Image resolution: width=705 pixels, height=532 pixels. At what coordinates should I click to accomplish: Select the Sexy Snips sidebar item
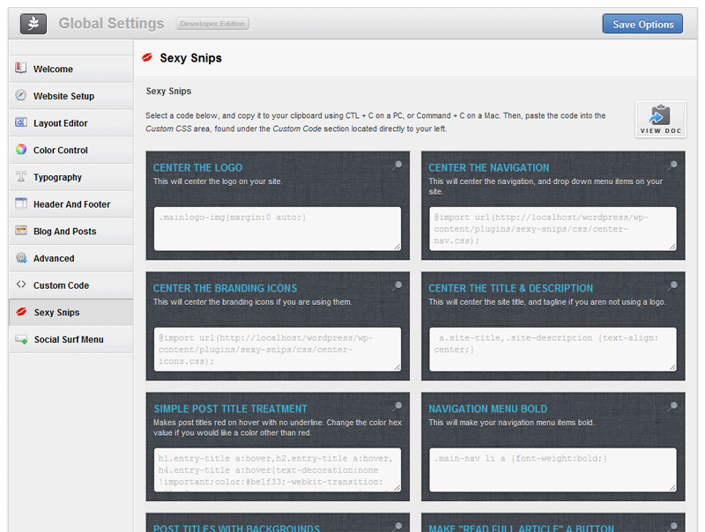pyautogui.click(x=71, y=313)
